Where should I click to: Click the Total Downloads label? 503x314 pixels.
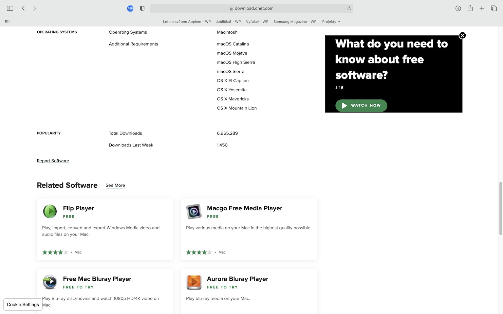(x=125, y=133)
